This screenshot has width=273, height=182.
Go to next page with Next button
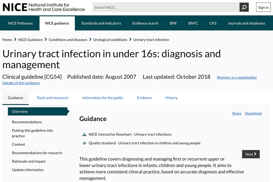(251, 154)
